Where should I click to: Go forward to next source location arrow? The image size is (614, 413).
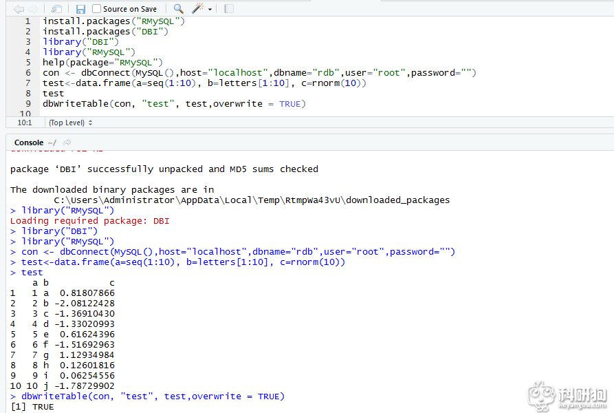(33, 9)
